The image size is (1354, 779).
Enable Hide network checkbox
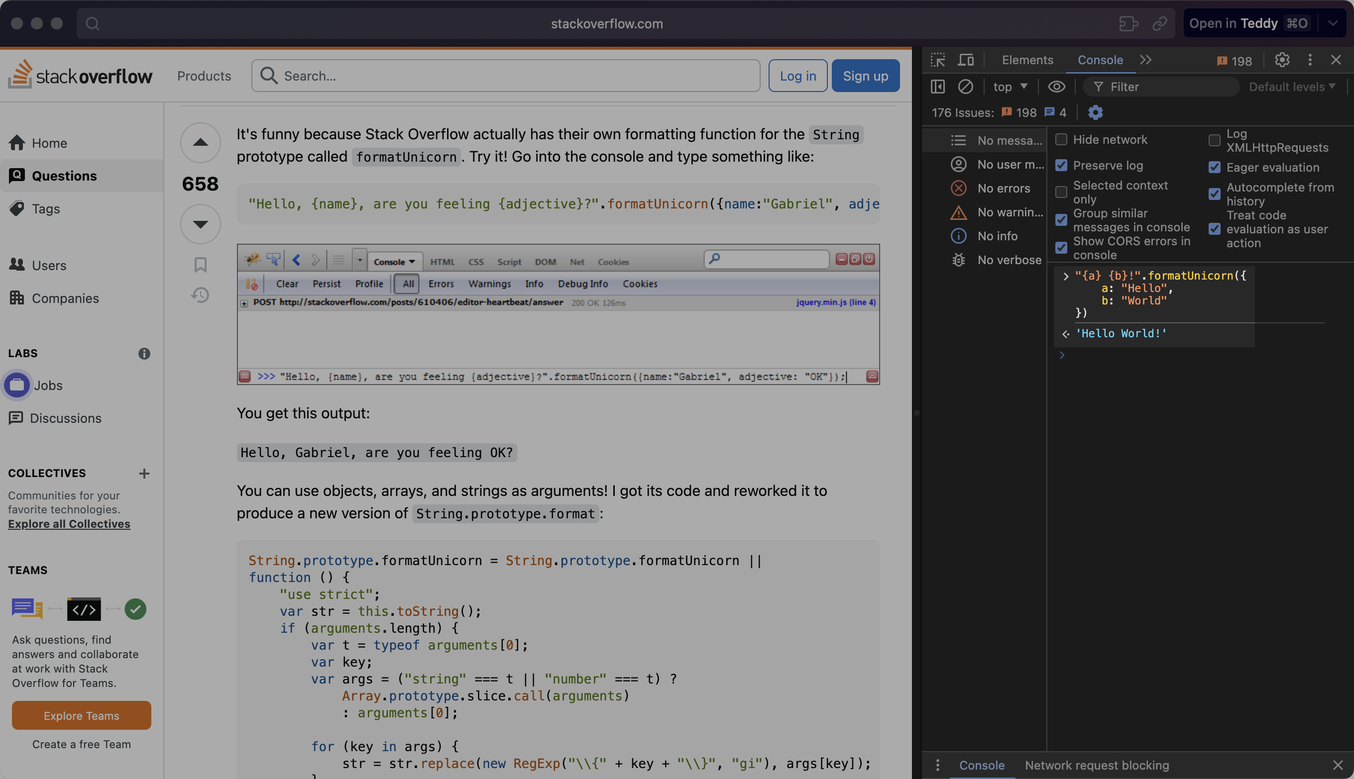point(1061,139)
